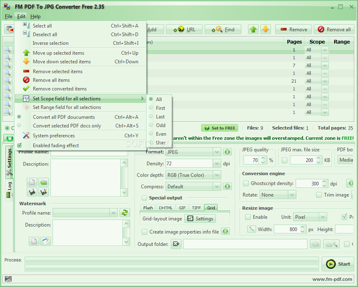The width and height of the screenshot is (358, 287).
Task: Click the explore output folder magnifier icon
Action: (x=331, y=244)
